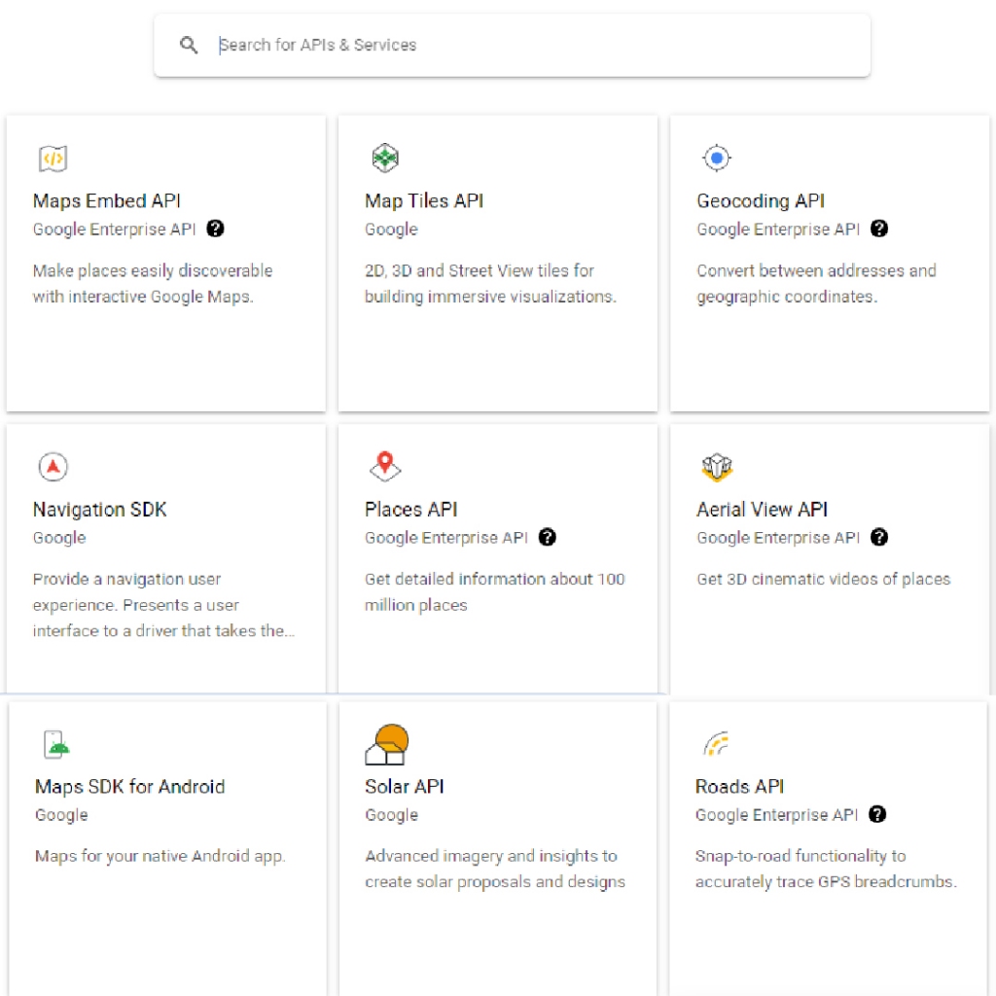This screenshot has width=996, height=996.
Task: Open the Navigation SDK title link
Action: tap(100, 510)
